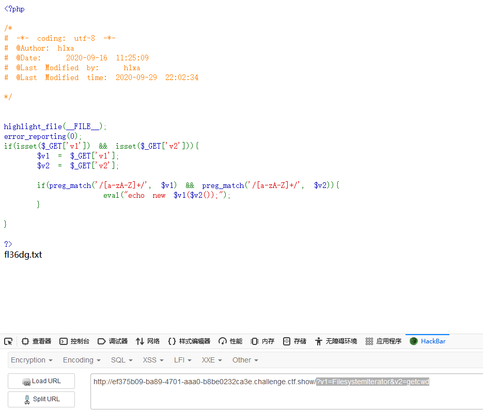Click the error_reporting(0) code line
This screenshot has height=410, width=483.
(x=43, y=136)
